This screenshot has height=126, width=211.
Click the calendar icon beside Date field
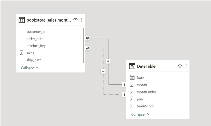132,78
